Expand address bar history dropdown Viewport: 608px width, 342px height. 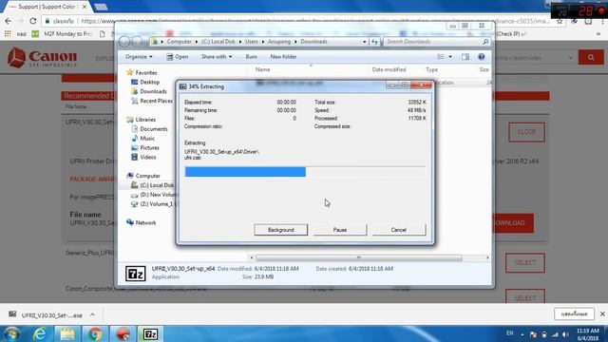point(365,42)
